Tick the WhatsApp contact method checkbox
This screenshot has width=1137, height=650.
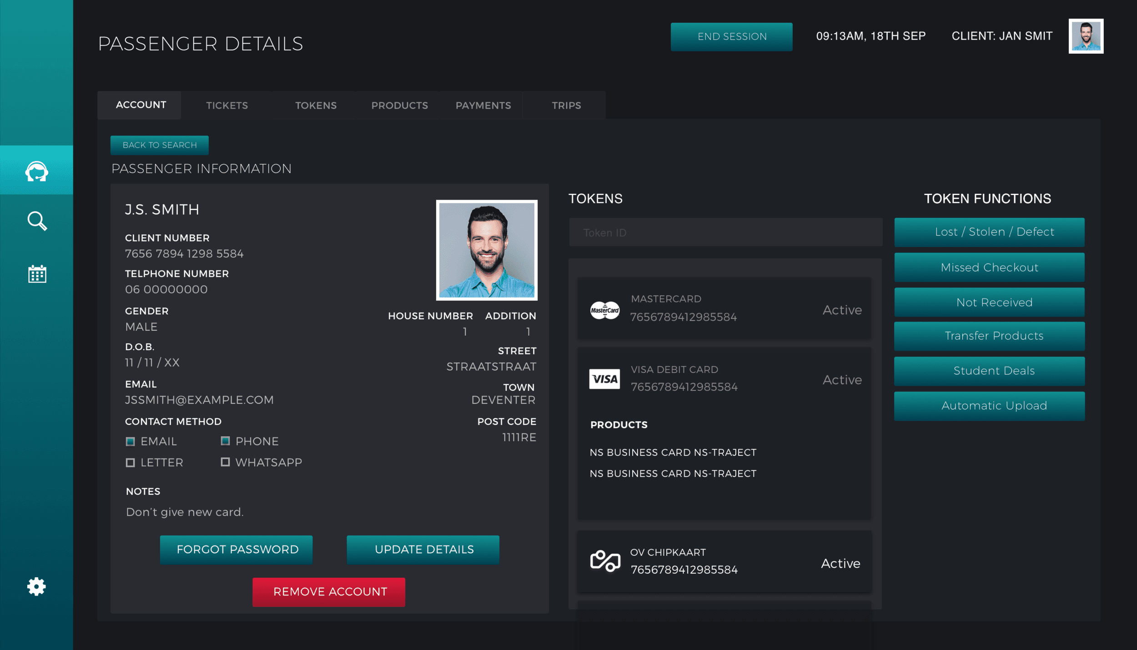click(225, 462)
